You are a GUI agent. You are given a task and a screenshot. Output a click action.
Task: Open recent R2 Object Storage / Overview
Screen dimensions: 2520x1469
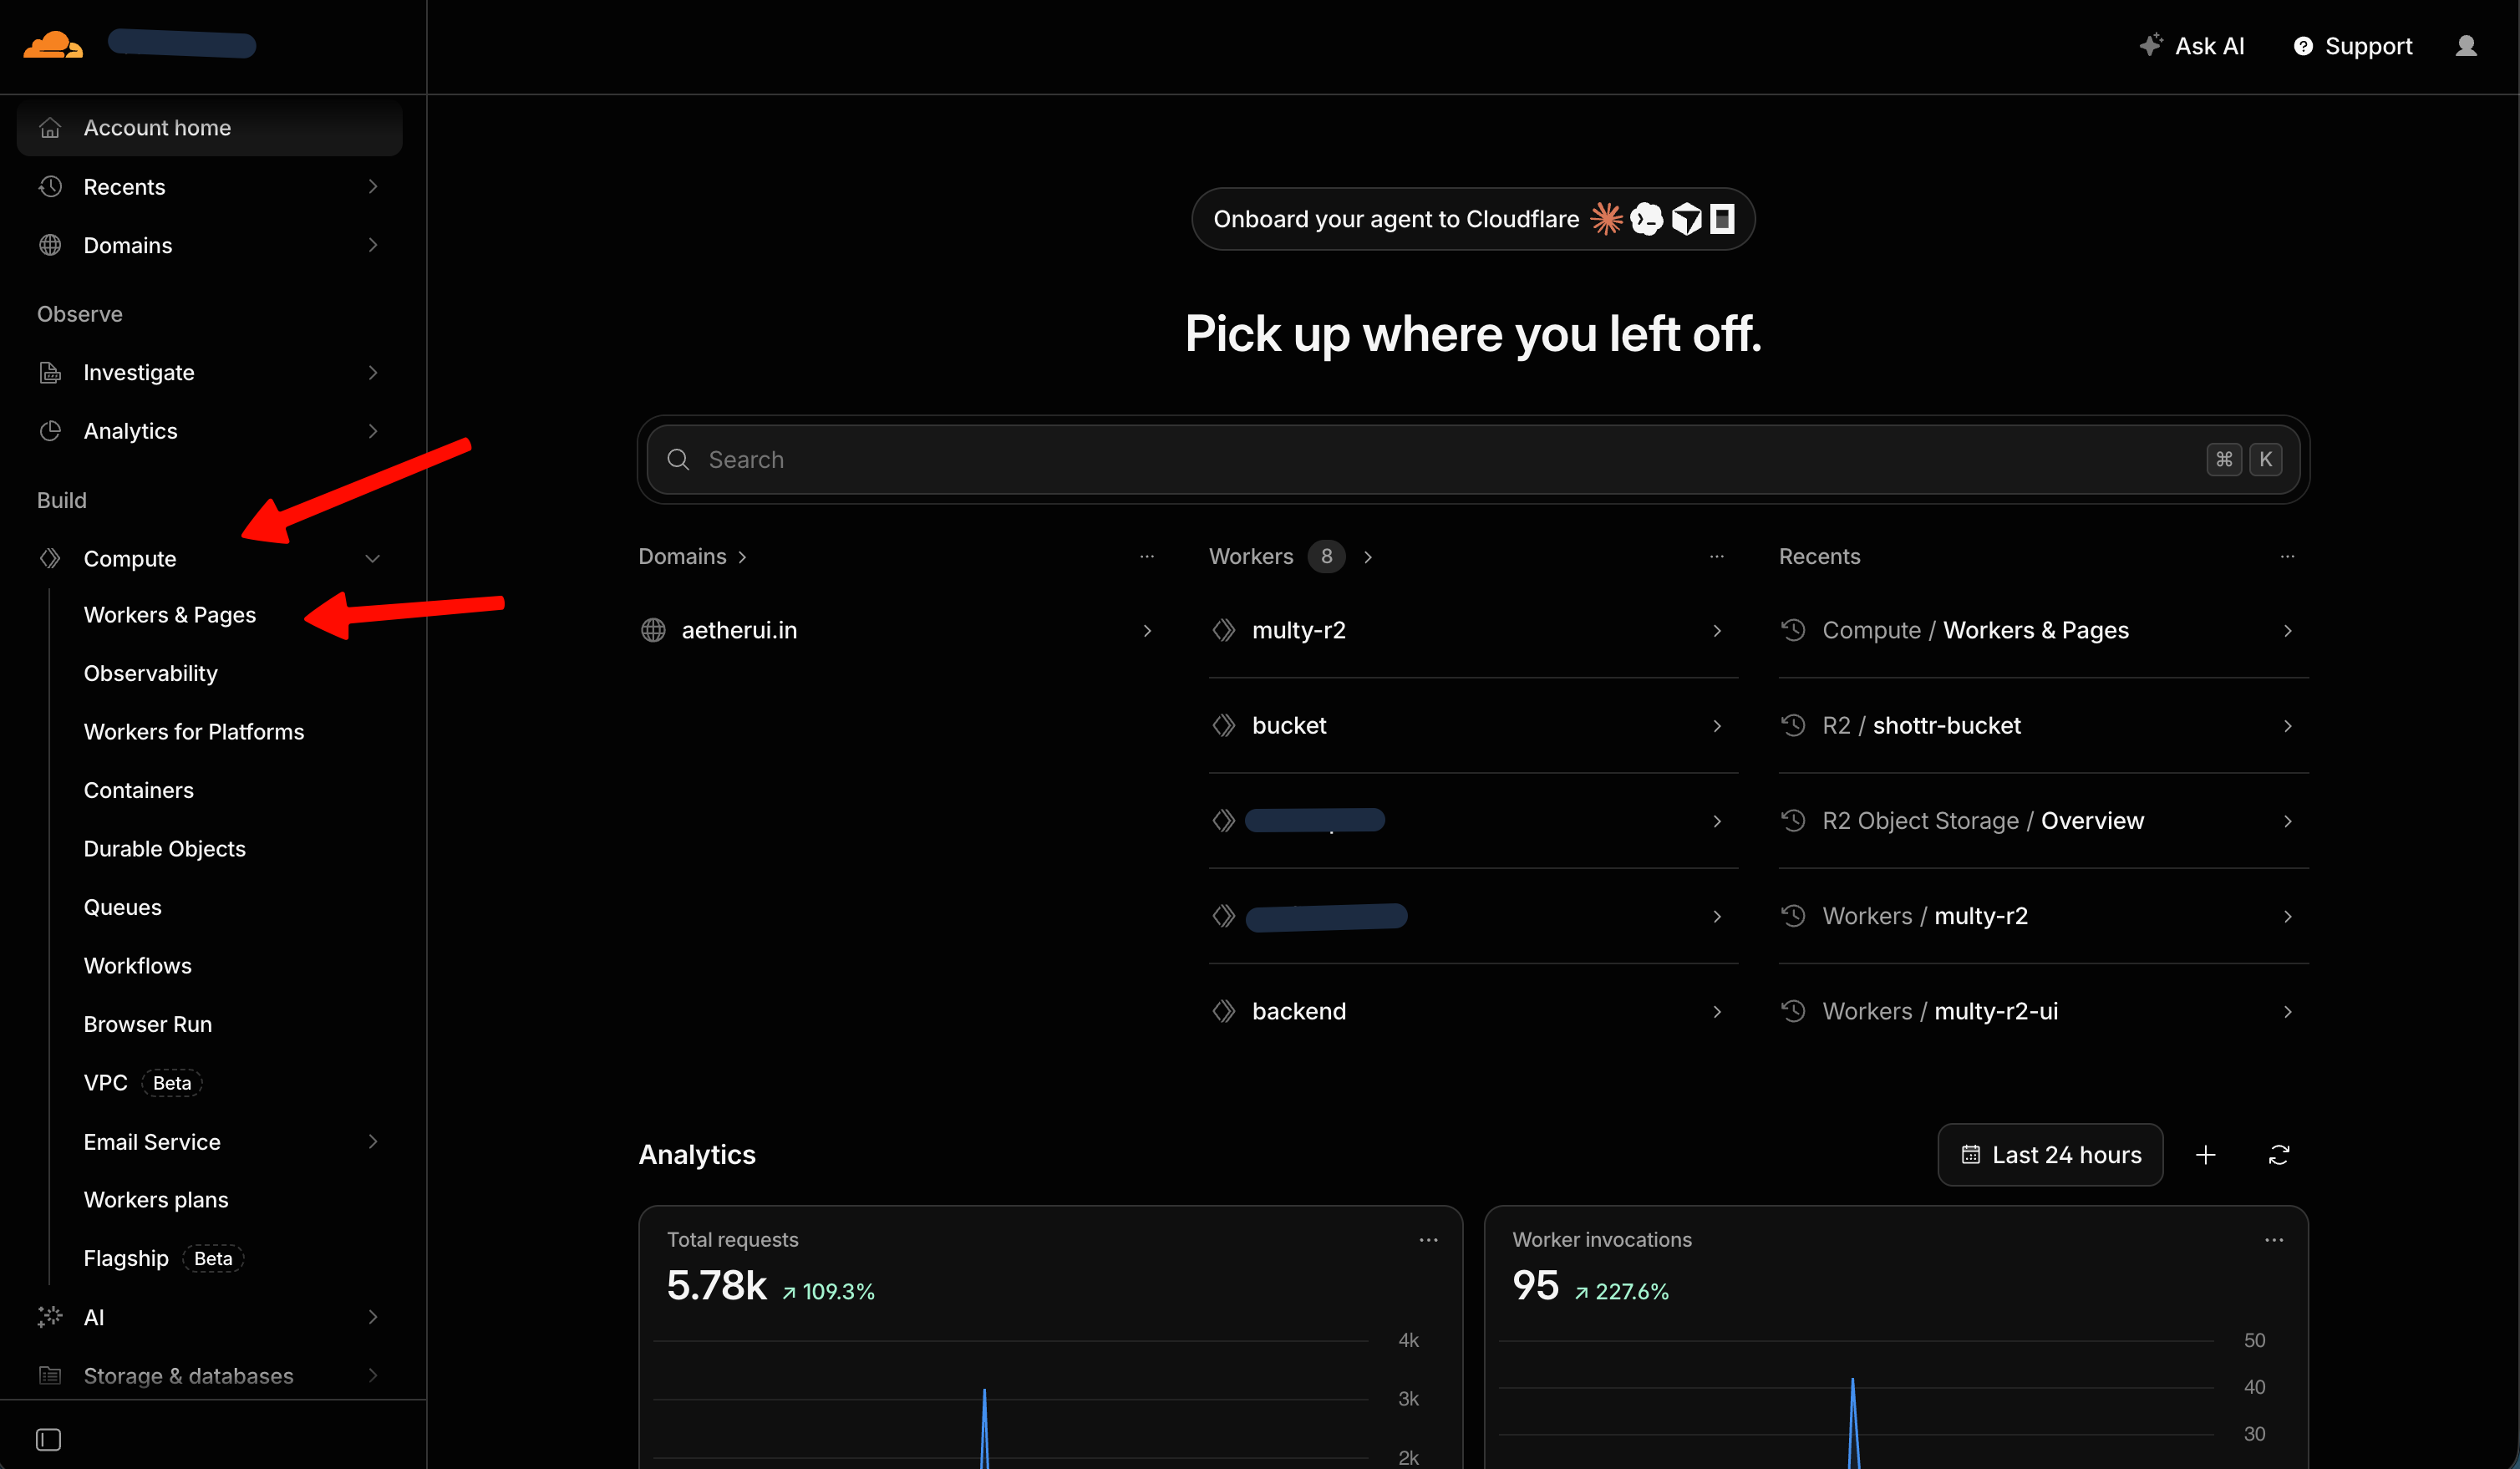pyautogui.click(x=2043, y=820)
